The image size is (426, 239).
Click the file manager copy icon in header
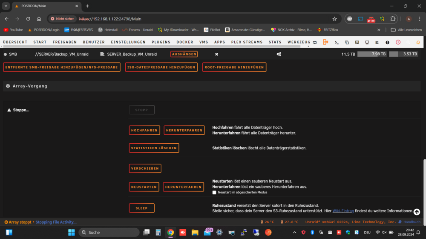pyautogui.click(x=347, y=43)
